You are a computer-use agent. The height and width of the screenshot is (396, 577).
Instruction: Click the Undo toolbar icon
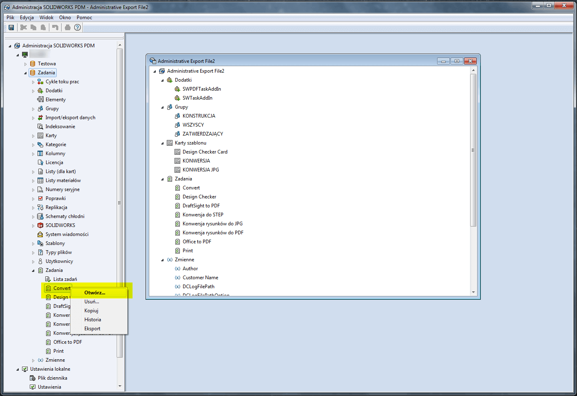(55, 27)
